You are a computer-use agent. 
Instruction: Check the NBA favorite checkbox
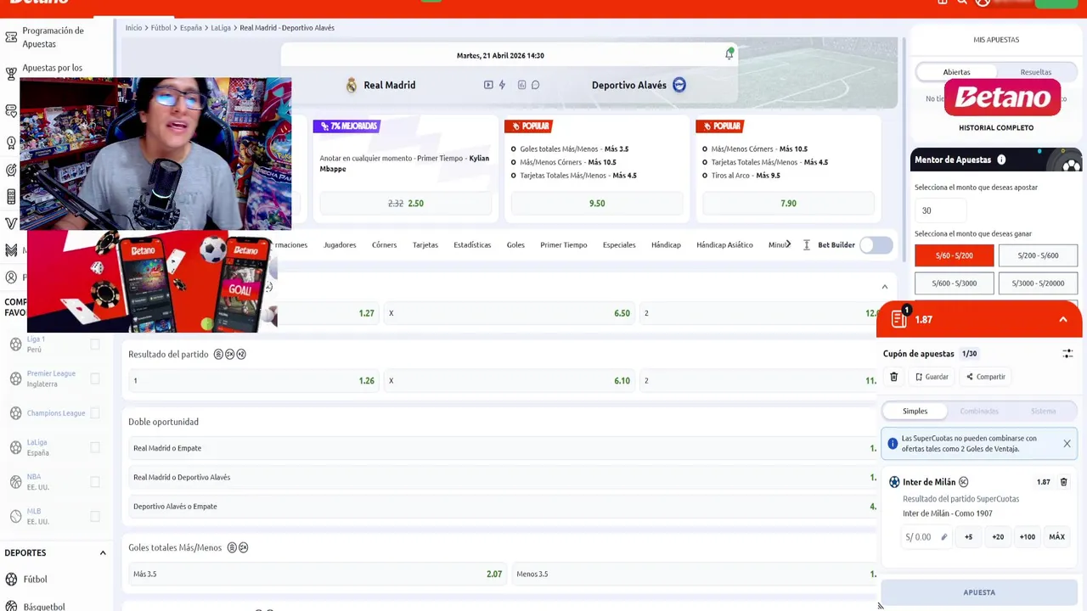coord(95,481)
